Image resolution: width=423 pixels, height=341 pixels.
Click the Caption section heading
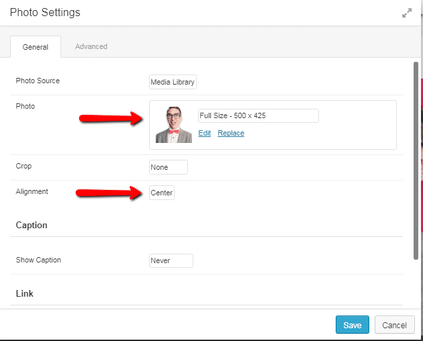pos(32,226)
